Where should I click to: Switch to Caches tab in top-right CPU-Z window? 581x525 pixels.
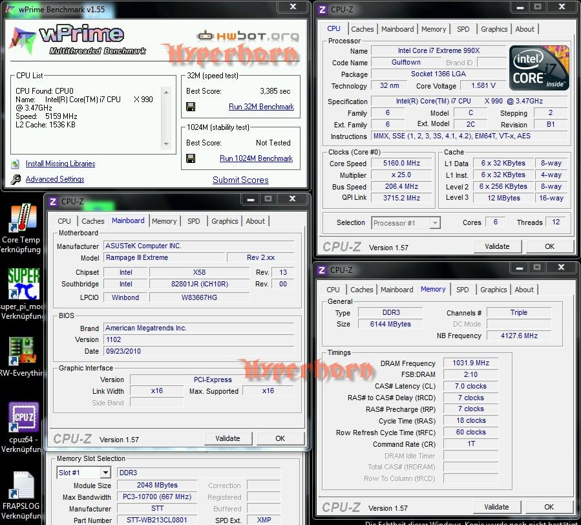point(363,29)
